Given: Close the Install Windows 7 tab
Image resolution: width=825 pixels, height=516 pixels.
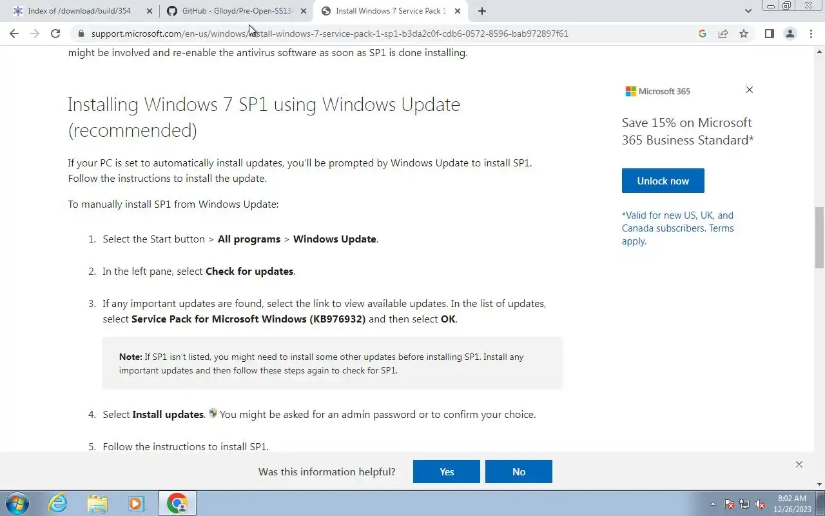Looking at the screenshot, I should click(458, 11).
